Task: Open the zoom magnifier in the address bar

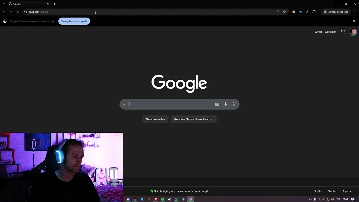Action: click(x=278, y=12)
